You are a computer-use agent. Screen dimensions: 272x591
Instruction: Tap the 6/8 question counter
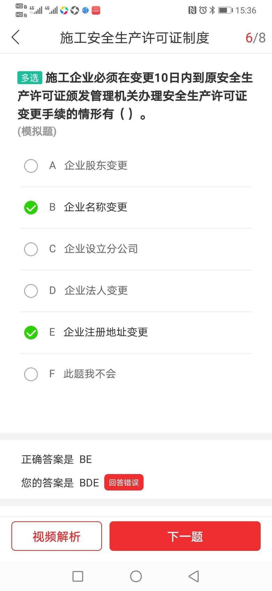[x=255, y=38]
